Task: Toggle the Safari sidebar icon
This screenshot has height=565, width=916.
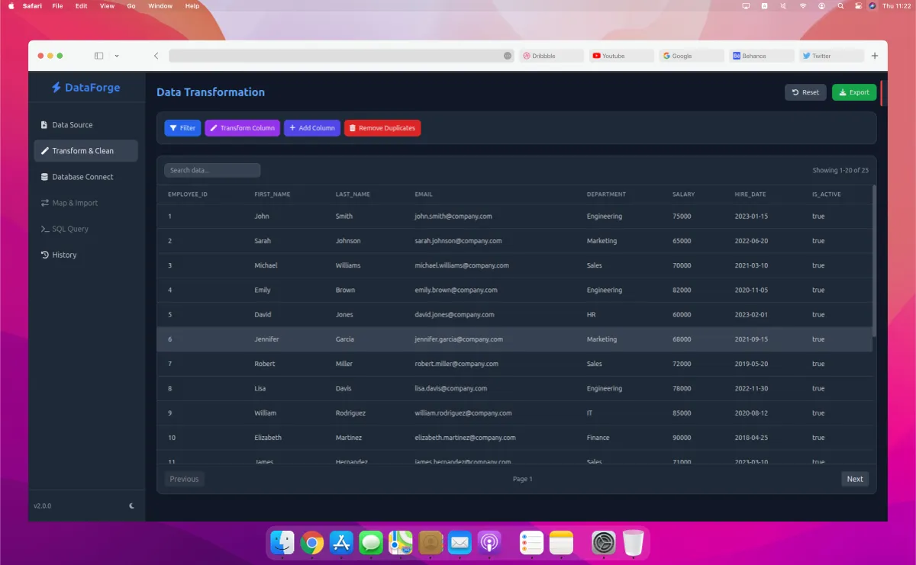Action: [98, 55]
